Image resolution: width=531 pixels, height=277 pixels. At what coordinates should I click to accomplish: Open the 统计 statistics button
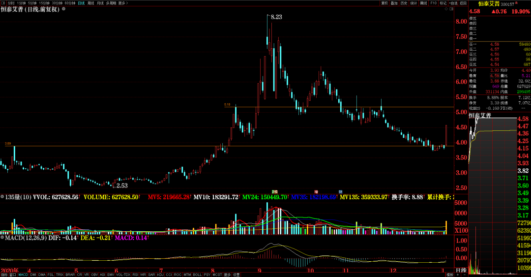click(413, 3)
